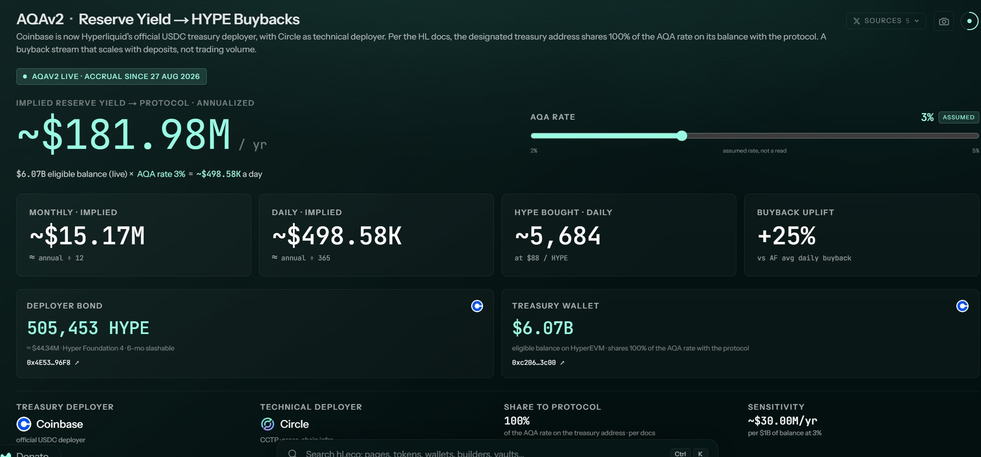
Task: Select the Monthly Implied ~$15.17M card
Action: tap(133, 235)
